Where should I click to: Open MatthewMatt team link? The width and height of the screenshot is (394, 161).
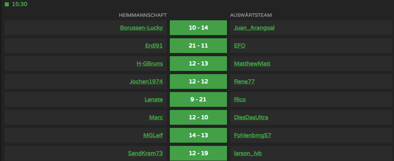[252, 64]
